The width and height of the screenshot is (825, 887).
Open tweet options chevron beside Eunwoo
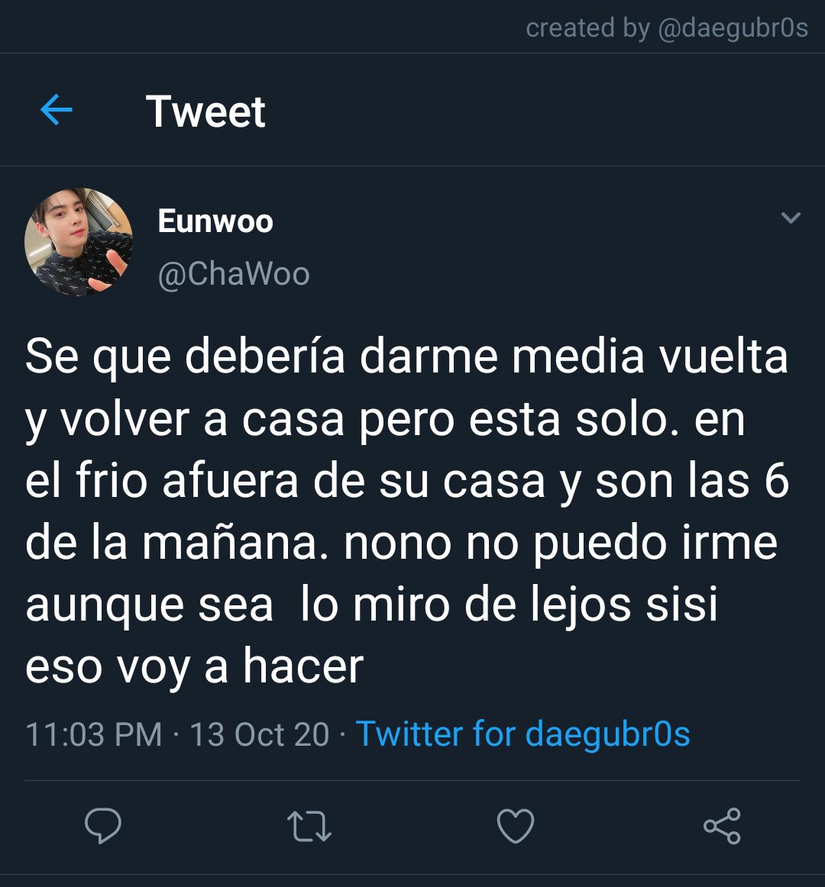coord(791,218)
